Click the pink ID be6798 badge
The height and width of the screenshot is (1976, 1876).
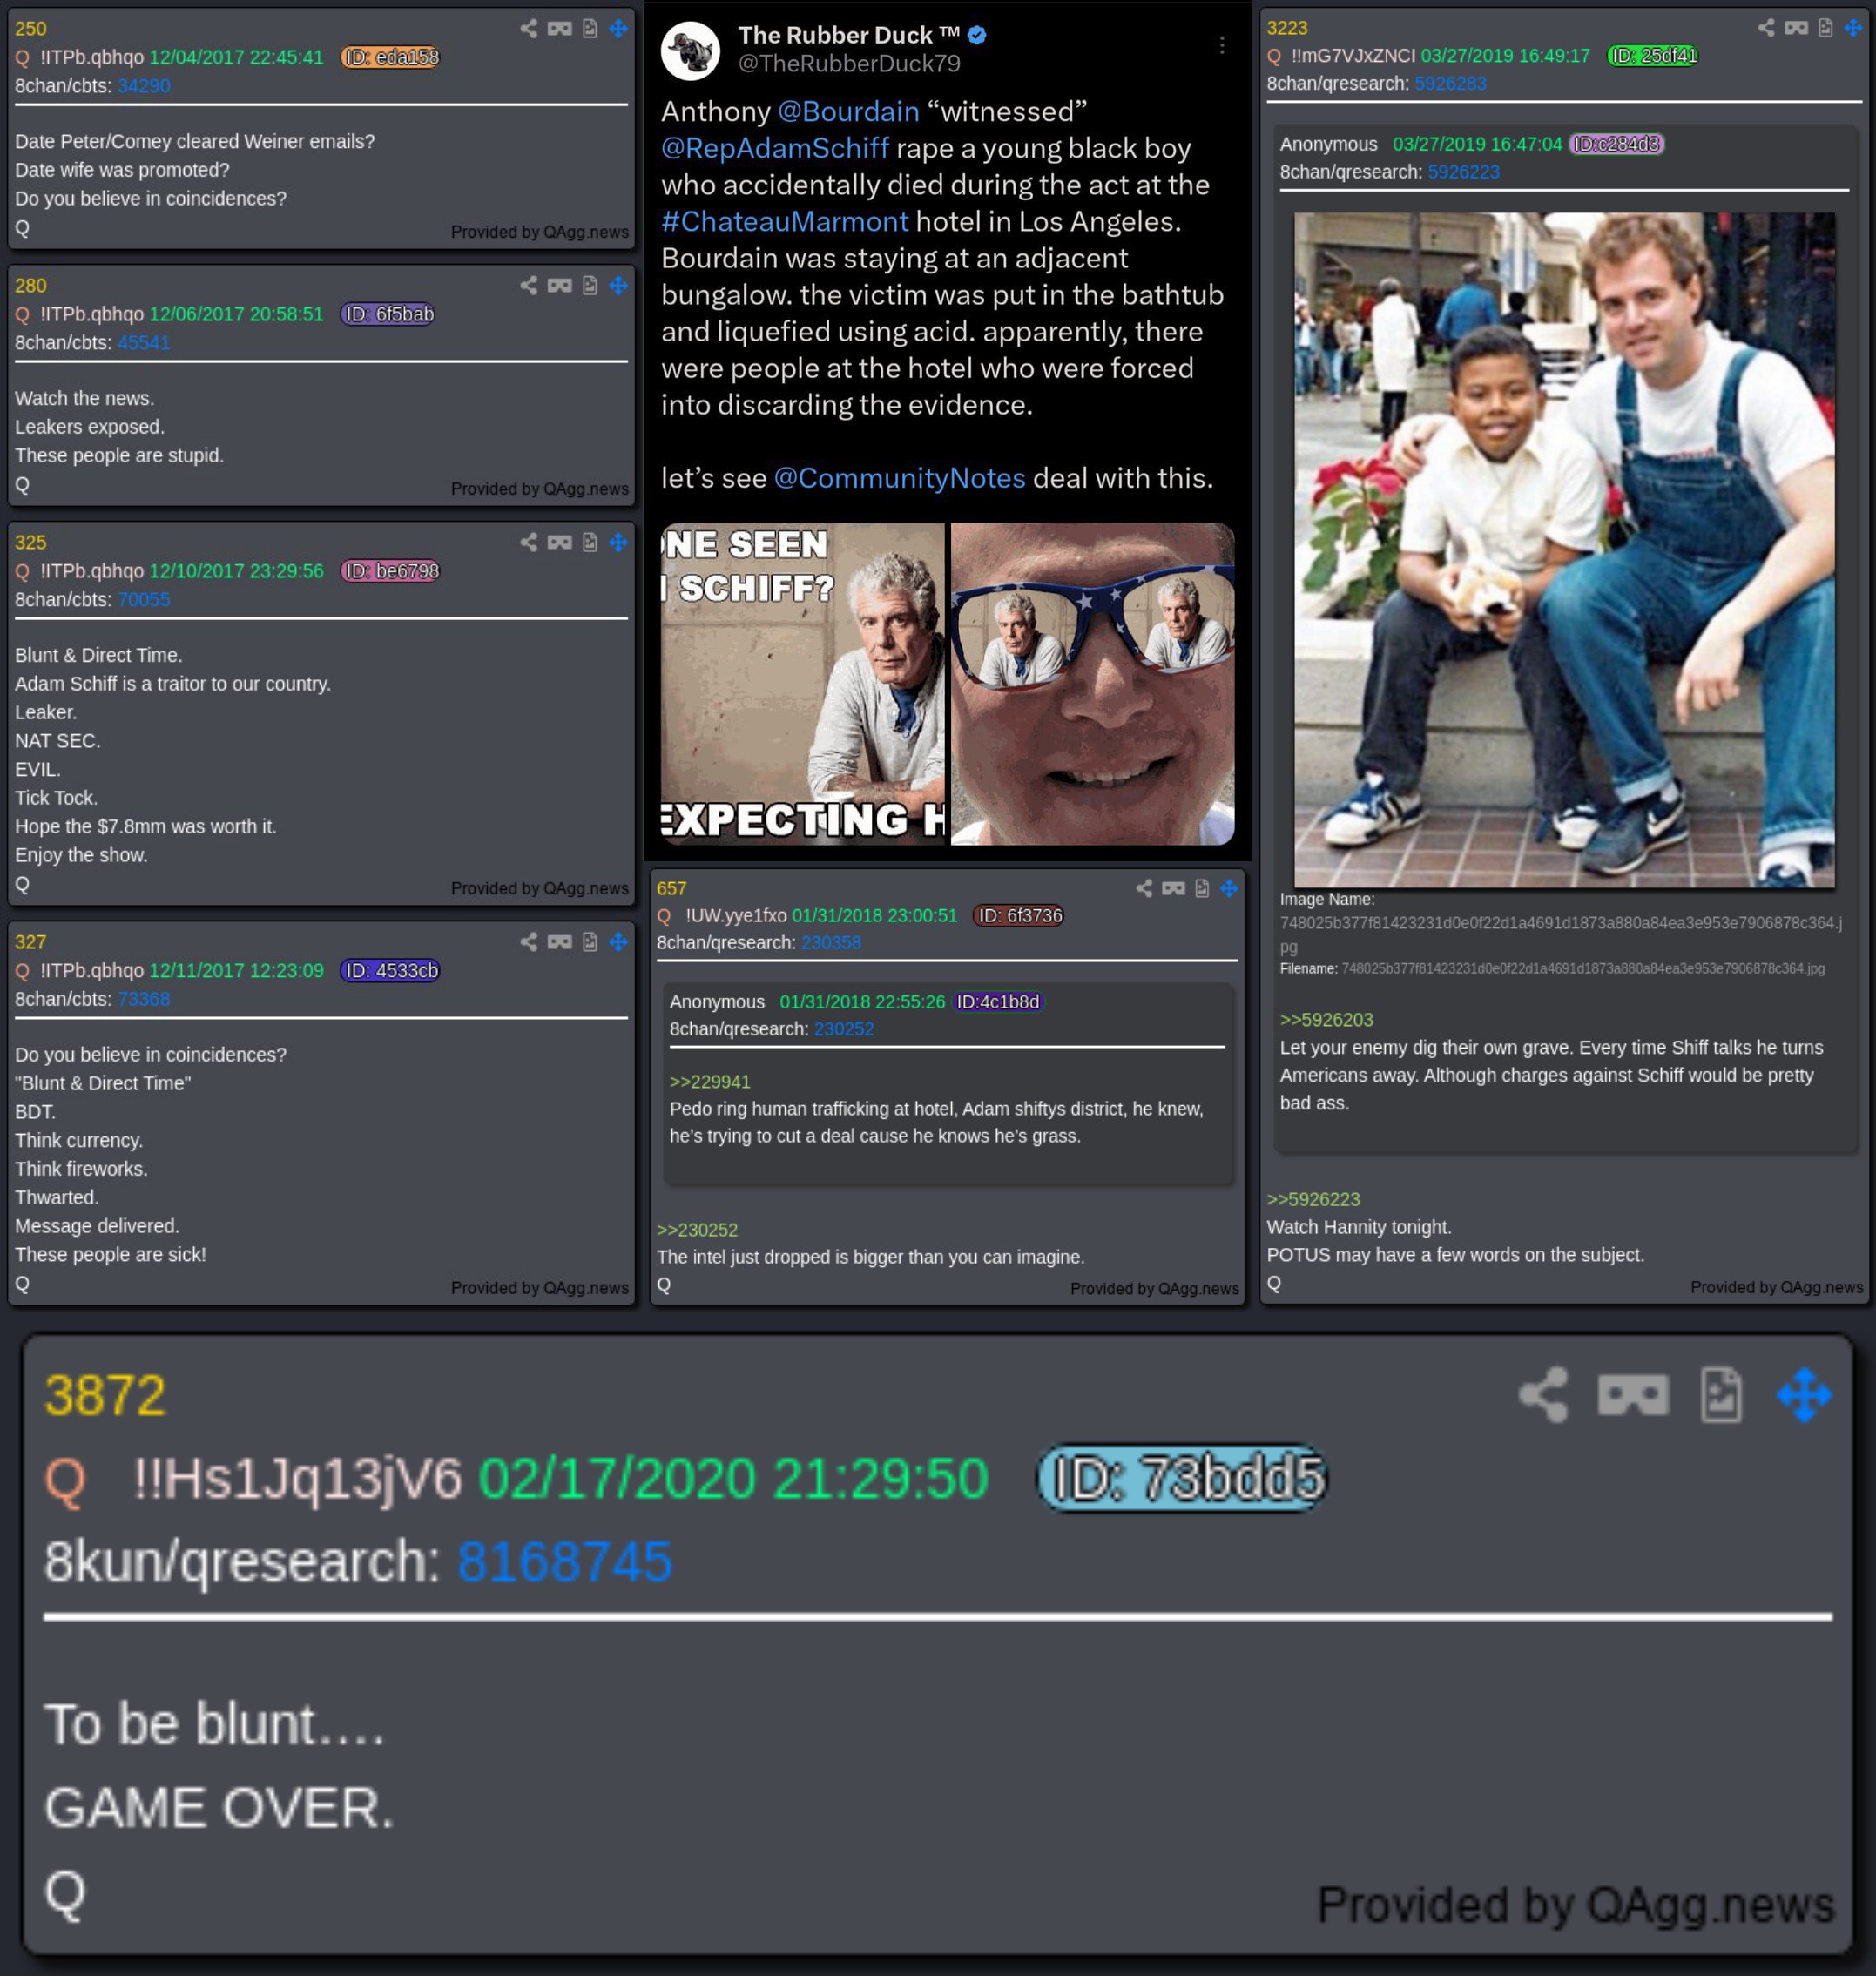point(391,572)
